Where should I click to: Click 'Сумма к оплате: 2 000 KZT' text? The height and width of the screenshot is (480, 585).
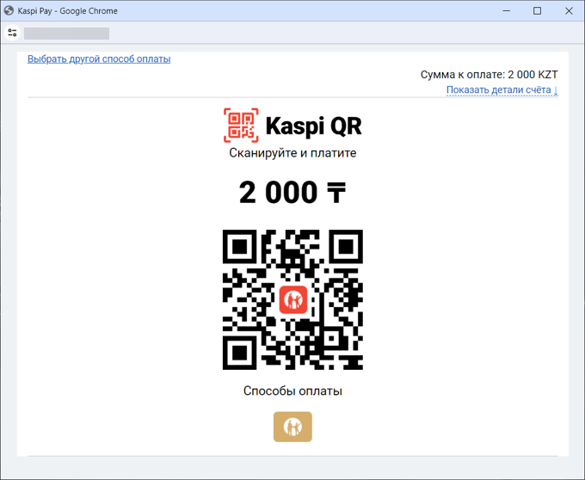click(x=490, y=75)
